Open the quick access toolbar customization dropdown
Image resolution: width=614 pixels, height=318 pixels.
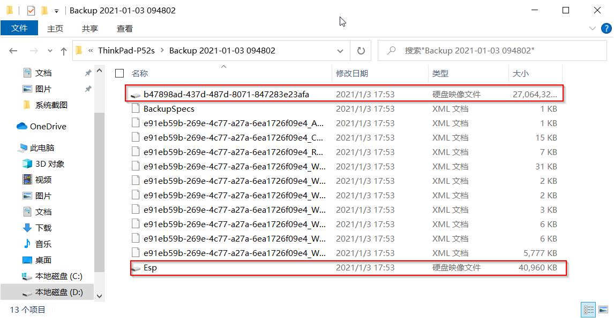click(56, 10)
